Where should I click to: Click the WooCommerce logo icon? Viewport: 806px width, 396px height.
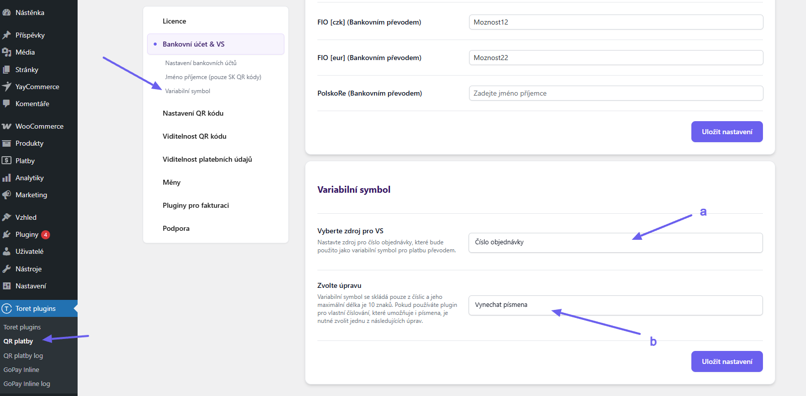tap(7, 126)
